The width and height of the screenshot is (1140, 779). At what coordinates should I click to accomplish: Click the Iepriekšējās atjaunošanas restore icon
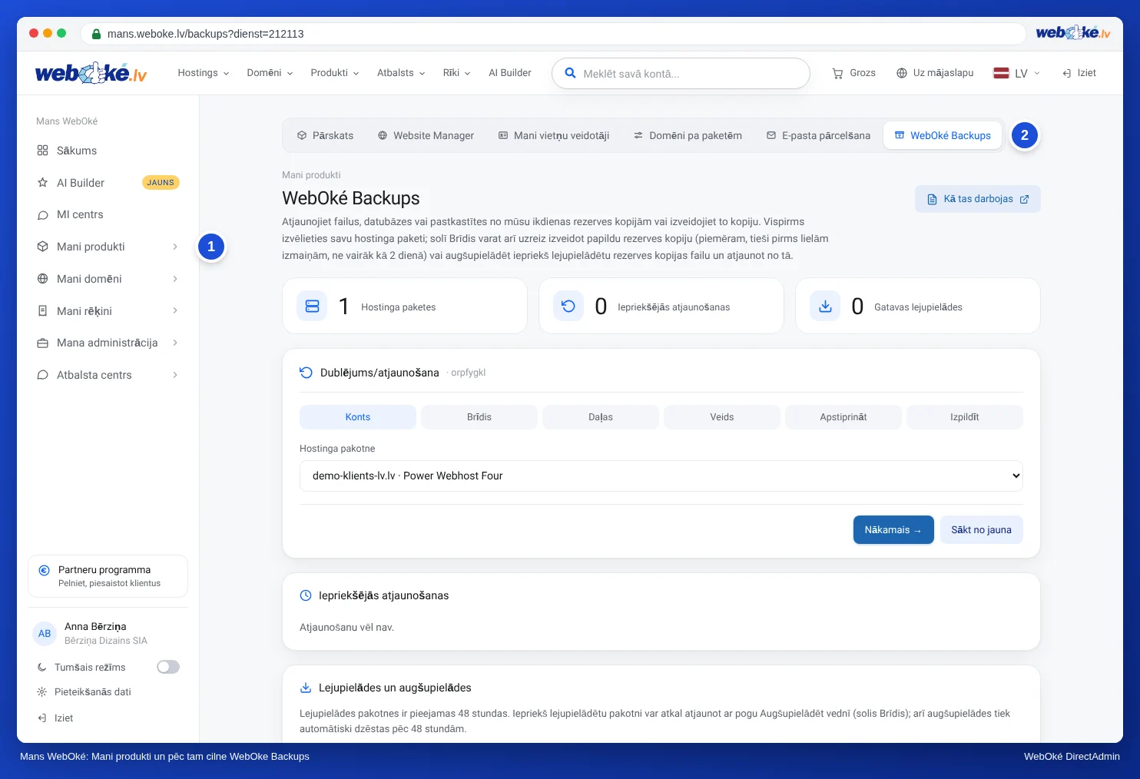click(568, 307)
